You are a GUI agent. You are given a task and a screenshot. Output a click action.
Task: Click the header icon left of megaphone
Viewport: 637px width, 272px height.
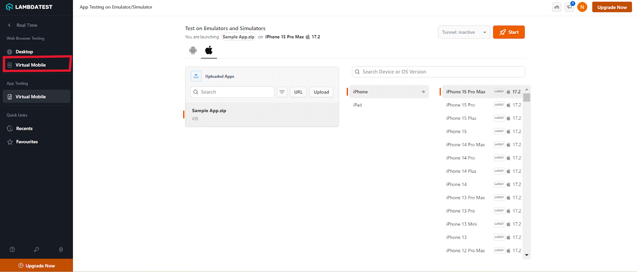tap(557, 7)
